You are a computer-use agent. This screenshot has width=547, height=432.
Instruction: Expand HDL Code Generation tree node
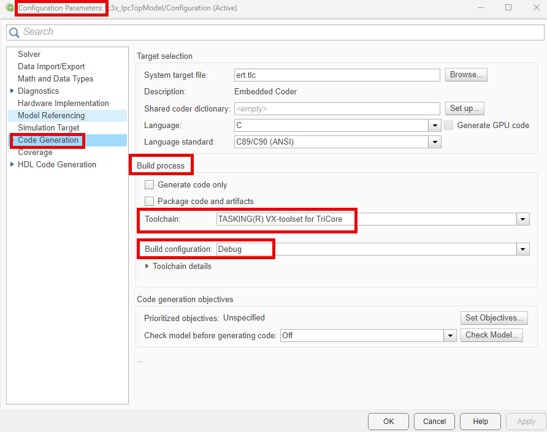[12, 164]
